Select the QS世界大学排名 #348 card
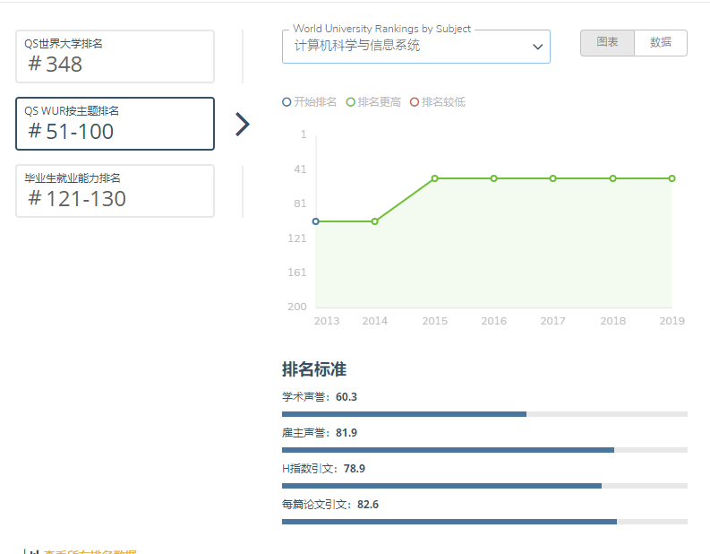The height and width of the screenshot is (554, 710). [115, 56]
